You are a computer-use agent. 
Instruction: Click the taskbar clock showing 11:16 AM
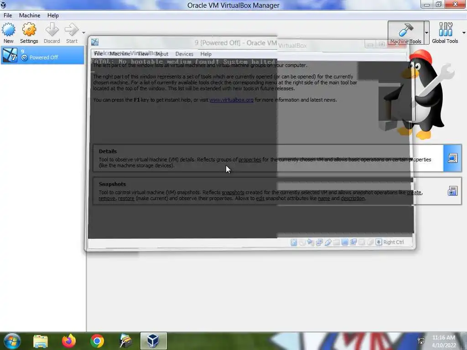[444, 341]
